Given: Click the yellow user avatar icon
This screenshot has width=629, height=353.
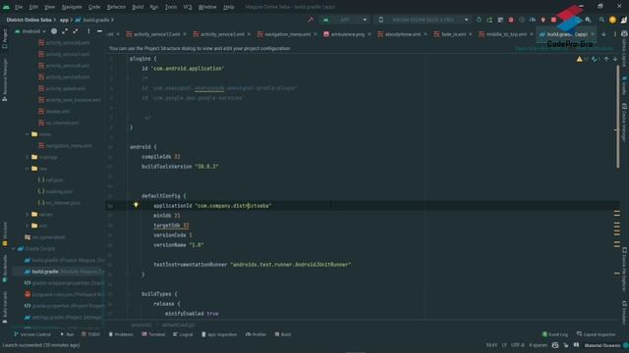Looking at the screenshot, I should click(x=612, y=20).
